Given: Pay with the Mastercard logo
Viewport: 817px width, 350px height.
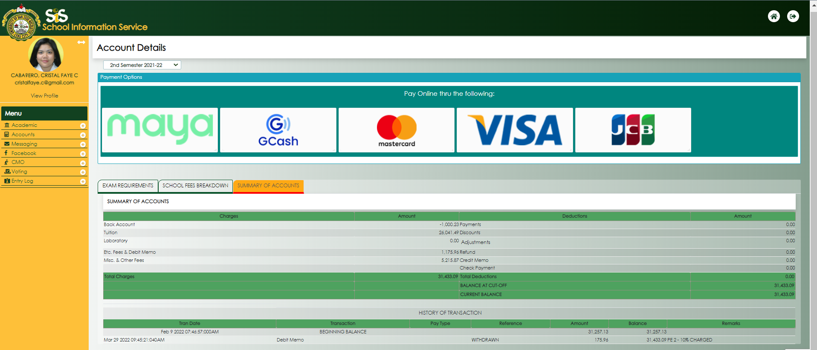Looking at the screenshot, I should [396, 129].
